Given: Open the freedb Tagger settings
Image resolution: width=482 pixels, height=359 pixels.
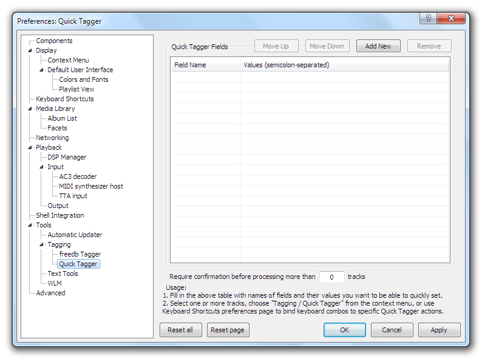Looking at the screenshot, I should [80, 254].
